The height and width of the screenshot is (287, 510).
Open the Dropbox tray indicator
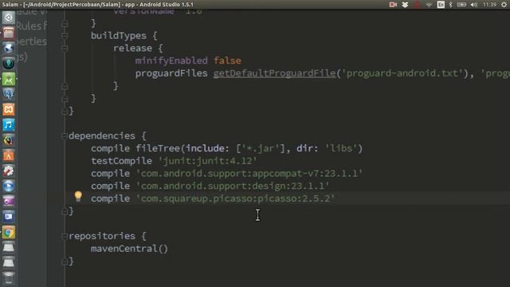pyautogui.click(x=405, y=5)
